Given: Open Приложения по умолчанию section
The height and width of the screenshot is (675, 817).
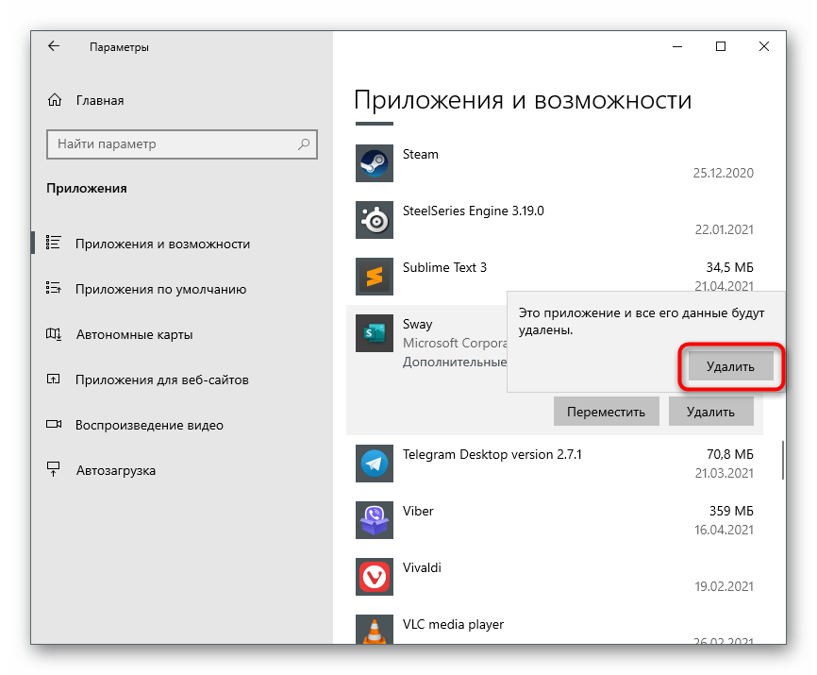Looking at the screenshot, I should tap(160, 289).
